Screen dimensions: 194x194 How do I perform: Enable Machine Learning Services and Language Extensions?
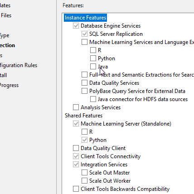84,42
